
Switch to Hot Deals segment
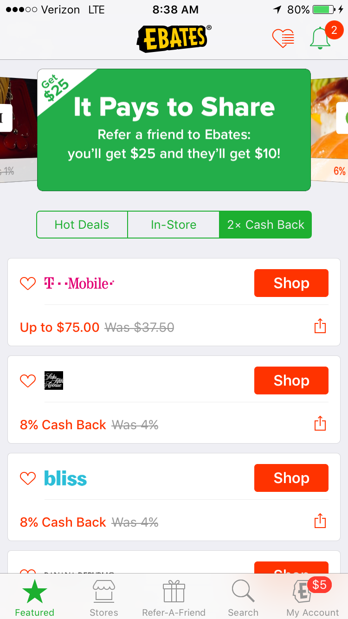(x=82, y=225)
